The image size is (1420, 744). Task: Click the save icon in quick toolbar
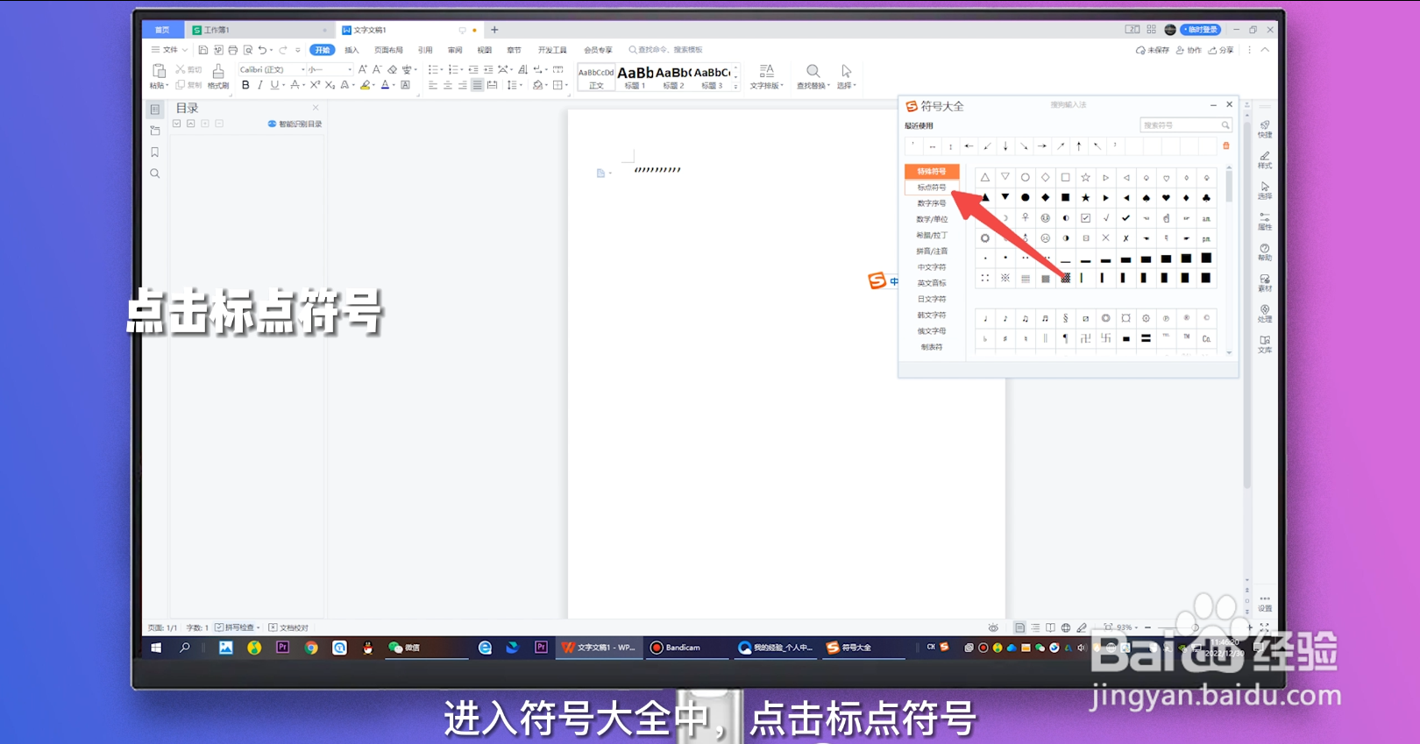[x=203, y=50]
